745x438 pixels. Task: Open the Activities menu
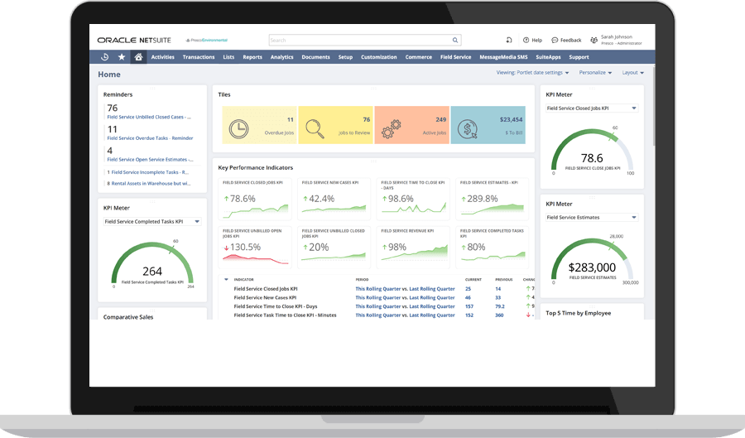[163, 57]
